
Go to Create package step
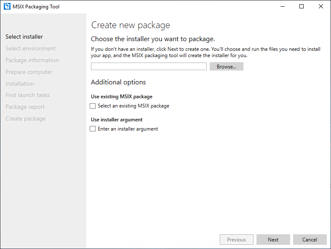point(26,119)
